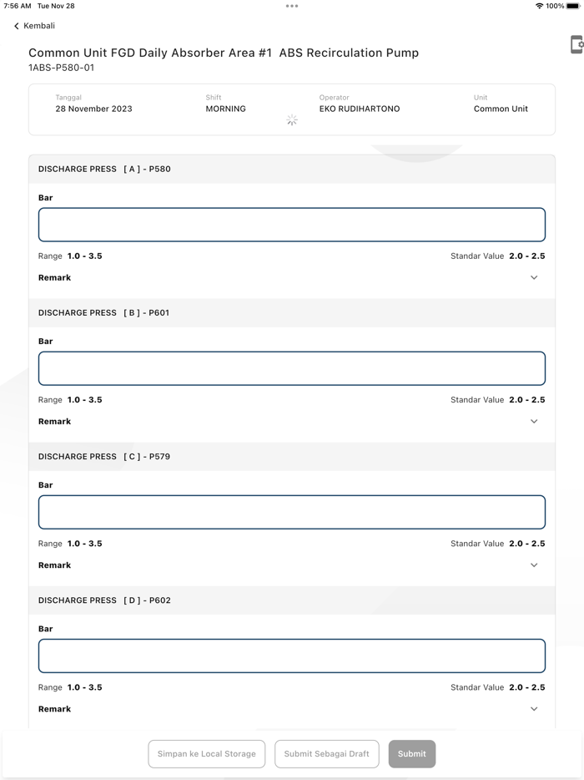
Task: Click the loading spinner below the header card
Action: click(x=292, y=120)
